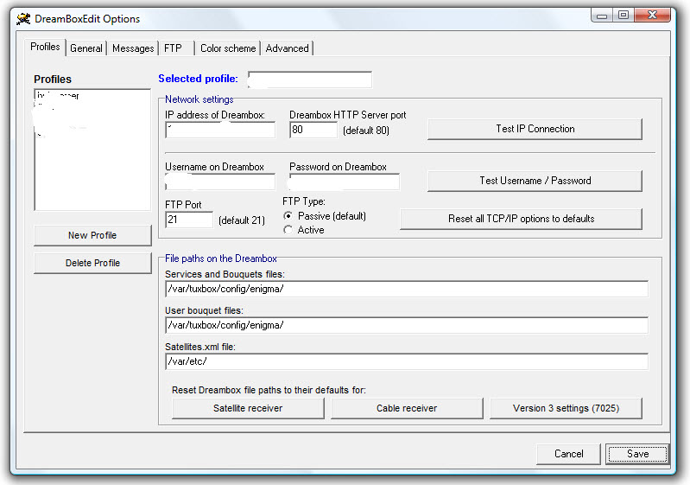
Task: Apply Cable receiver default paths
Action: pos(407,408)
